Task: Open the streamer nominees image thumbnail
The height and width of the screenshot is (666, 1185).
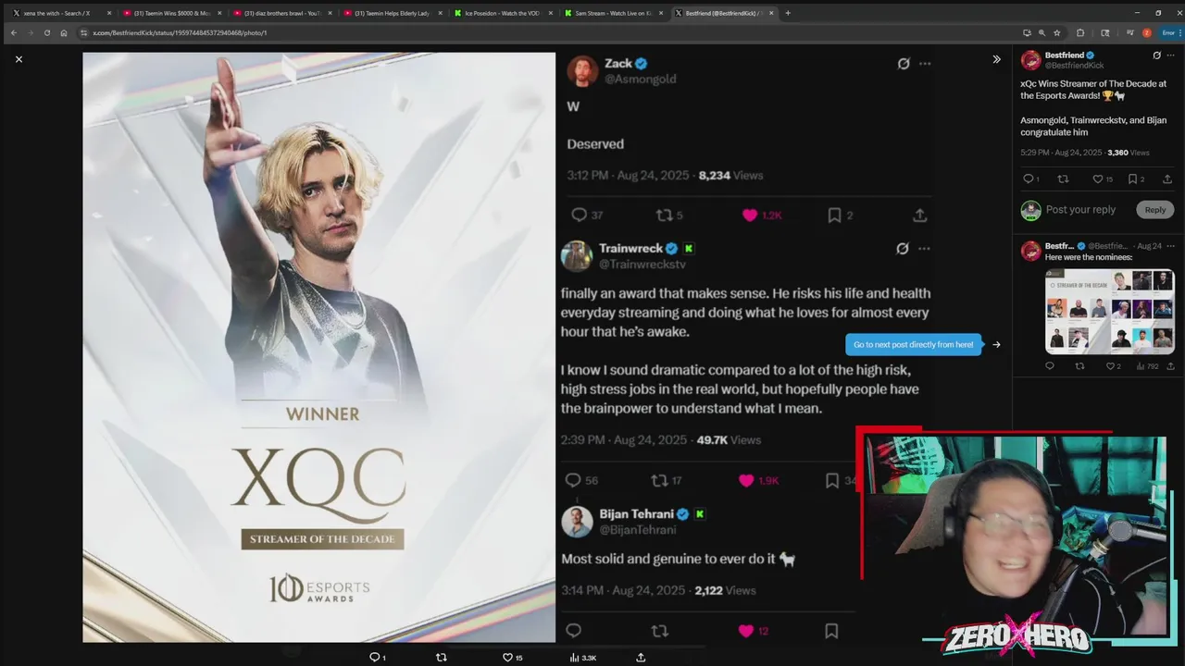Action: click(1110, 312)
